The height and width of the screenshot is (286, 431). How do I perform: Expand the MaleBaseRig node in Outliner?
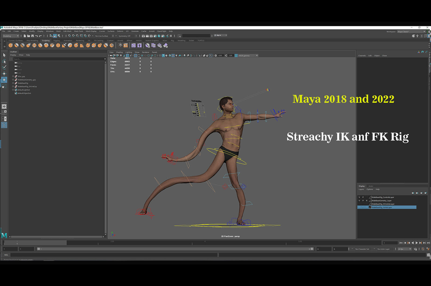point(13,83)
